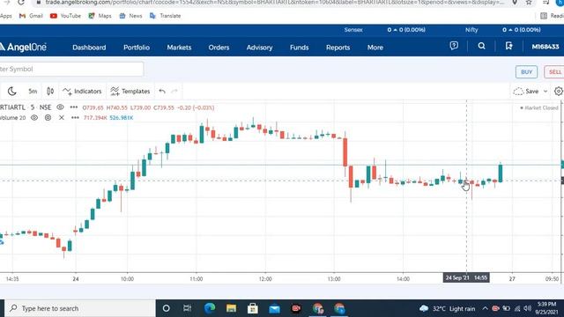Open the help chat icon
This screenshot has width=564, height=317.
coord(454,46)
